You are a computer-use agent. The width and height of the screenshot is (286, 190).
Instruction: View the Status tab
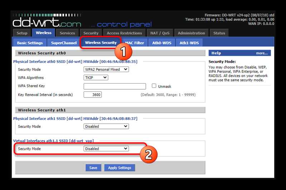219,33
